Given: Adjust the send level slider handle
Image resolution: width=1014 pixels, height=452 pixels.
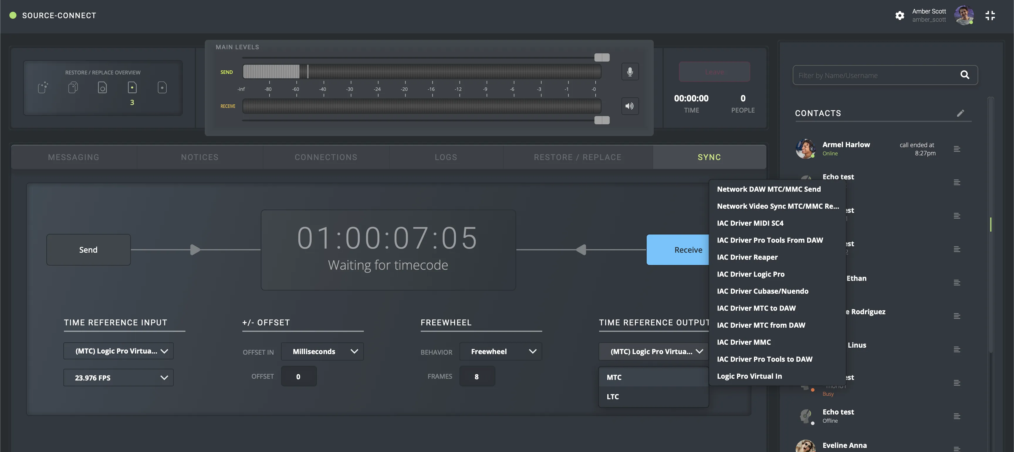Looking at the screenshot, I should pos(601,57).
